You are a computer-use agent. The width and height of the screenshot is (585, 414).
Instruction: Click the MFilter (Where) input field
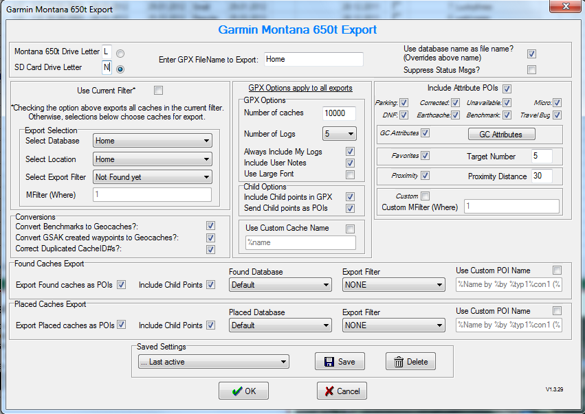(x=152, y=194)
